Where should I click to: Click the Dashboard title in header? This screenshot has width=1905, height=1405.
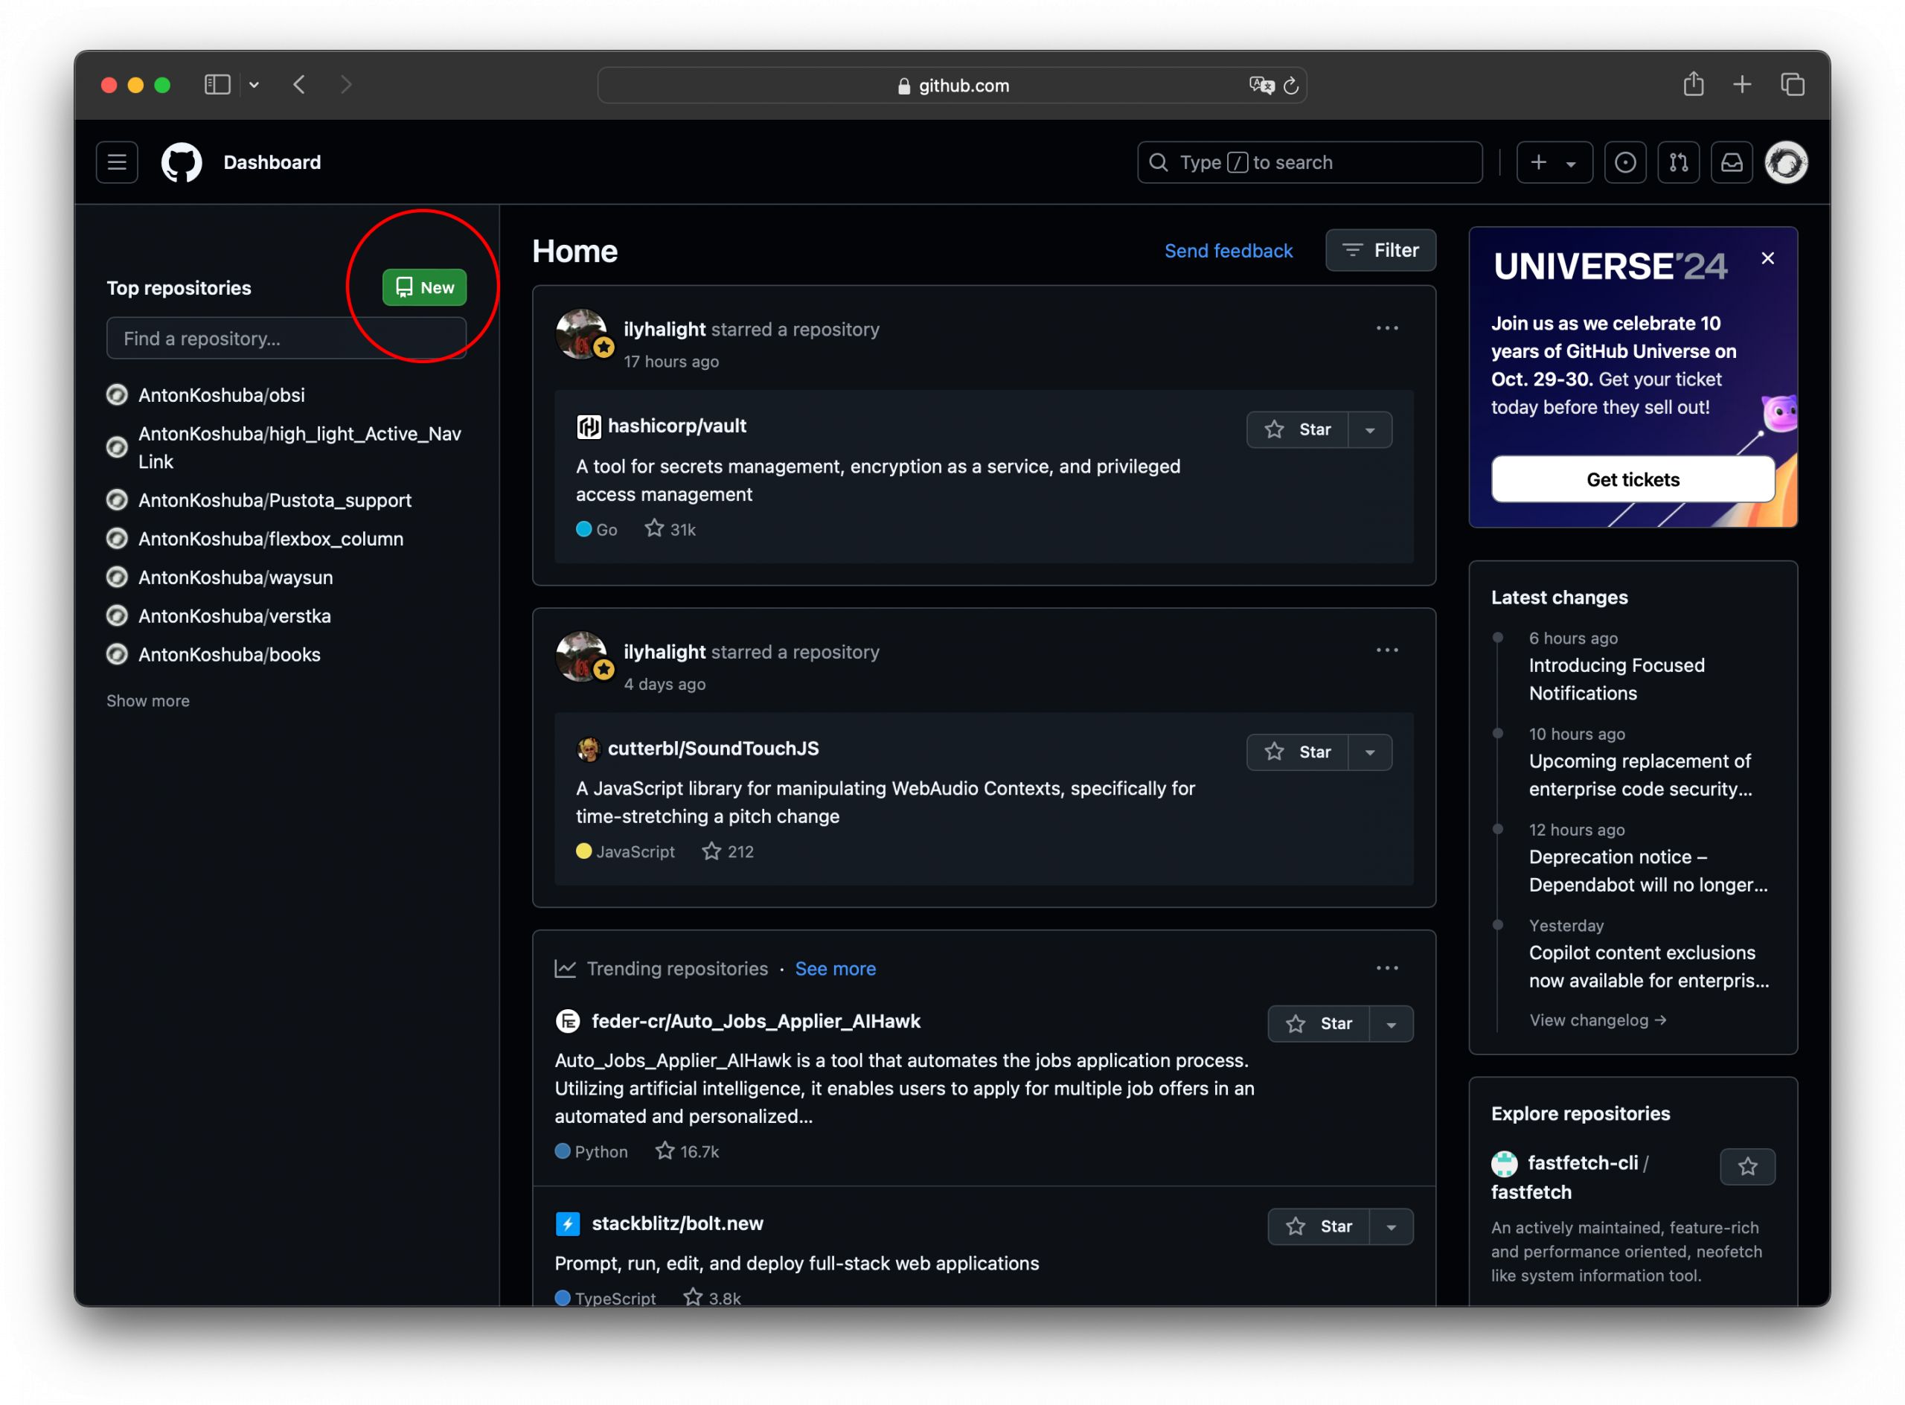point(272,162)
